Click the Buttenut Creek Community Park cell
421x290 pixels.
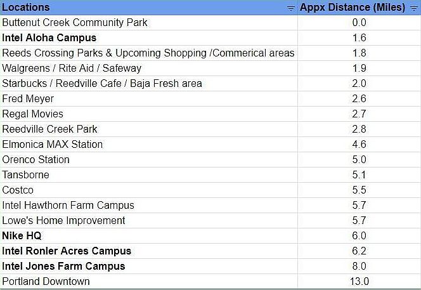(x=75, y=22)
